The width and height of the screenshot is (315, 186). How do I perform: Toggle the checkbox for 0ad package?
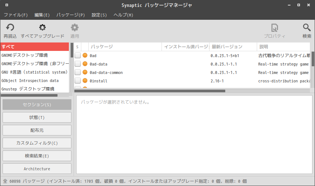(78, 55)
